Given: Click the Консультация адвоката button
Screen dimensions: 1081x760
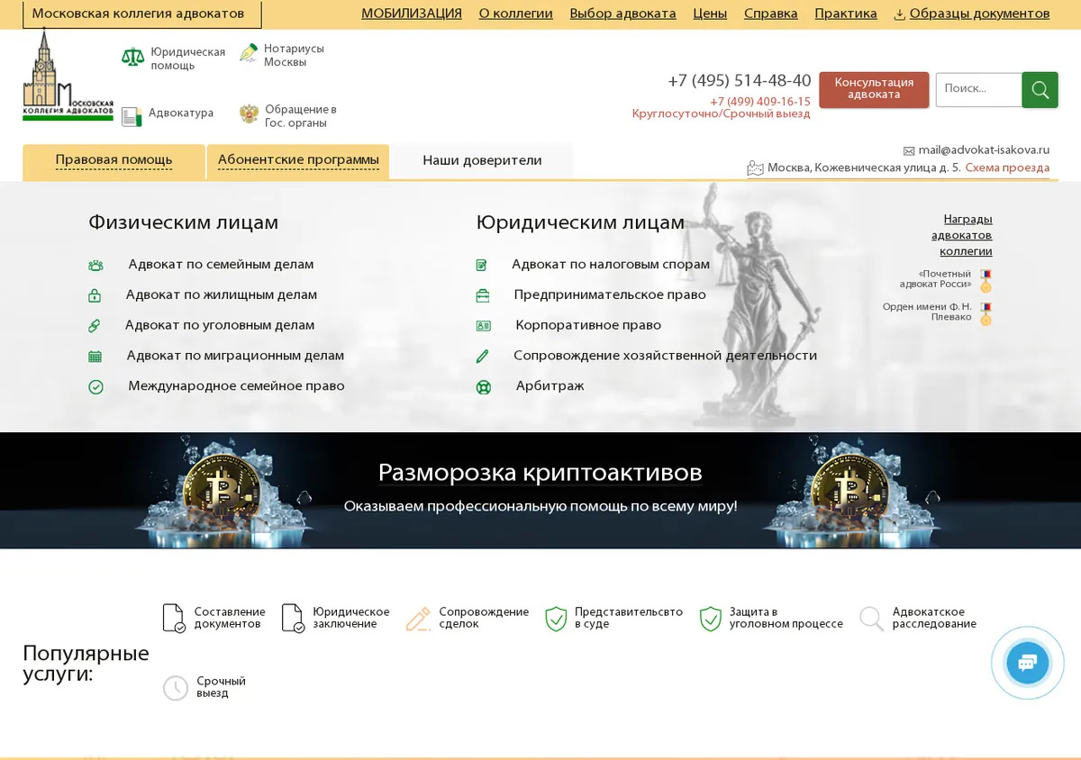Looking at the screenshot, I should click(x=874, y=89).
